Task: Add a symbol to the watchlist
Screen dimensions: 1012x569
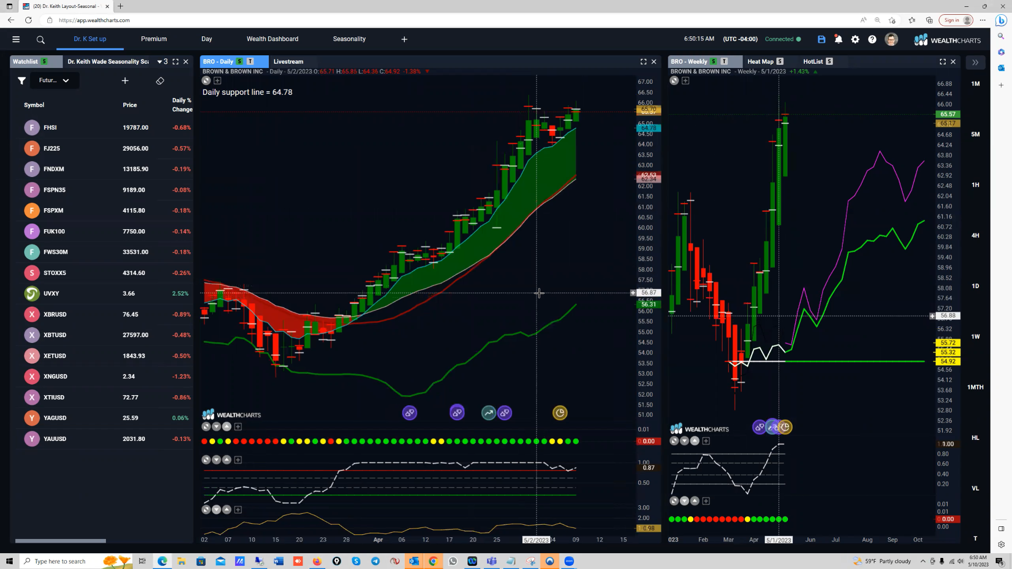Action: tap(125, 81)
